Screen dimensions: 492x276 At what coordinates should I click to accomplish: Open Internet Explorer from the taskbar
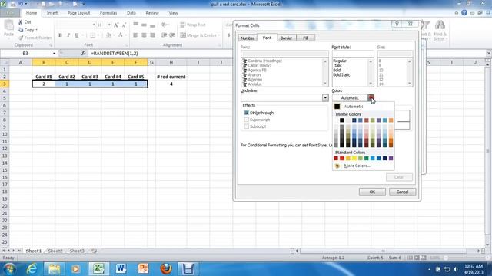tap(32, 268)
